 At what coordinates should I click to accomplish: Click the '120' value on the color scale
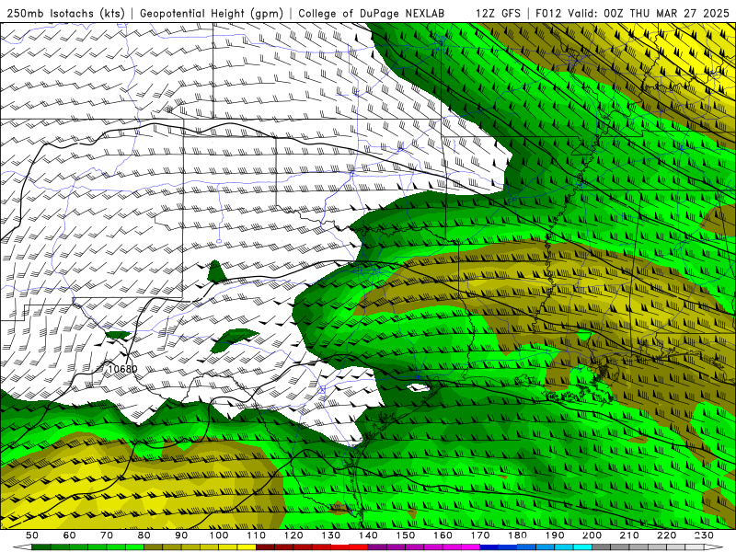tap(293, 535)
